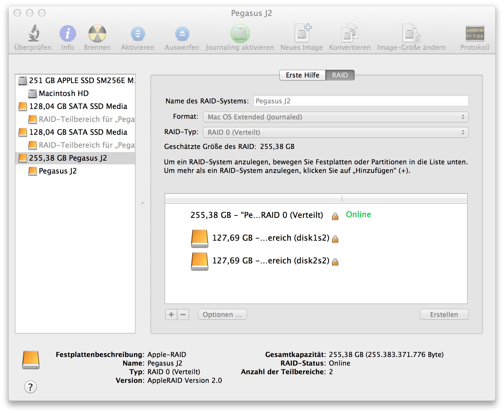
Task: Switch to Erste Hilfe tab
Action: coord(303,75)
